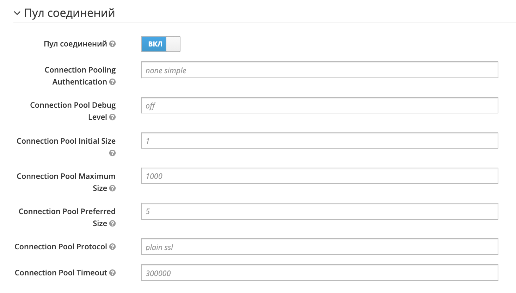Click help icon next to Пул соединений label
Viewport: 516px width, 293px height.
[112, 44]
